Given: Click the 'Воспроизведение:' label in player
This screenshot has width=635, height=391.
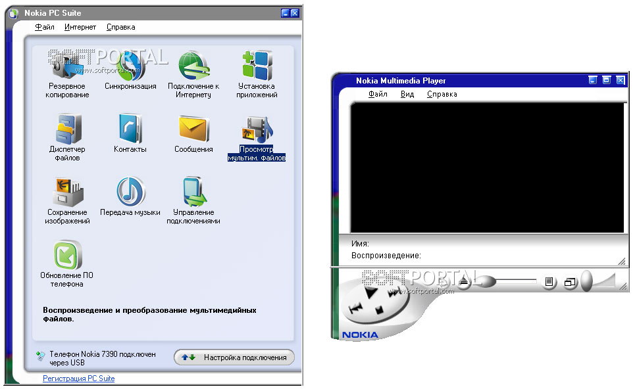Looking at the screenshot, I should 386,256.
